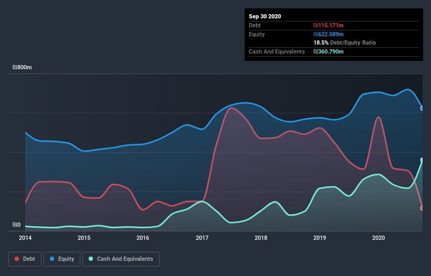Click the Debt label in the tooltip
The image size is (431, 276).
[x=255, y=25]
